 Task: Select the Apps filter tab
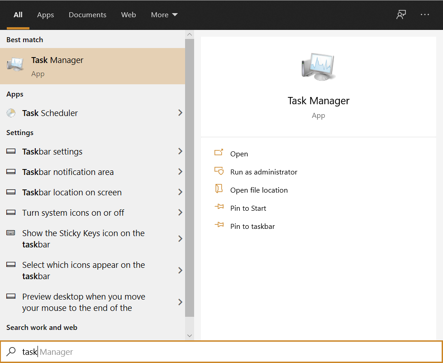tap(45, 15)
